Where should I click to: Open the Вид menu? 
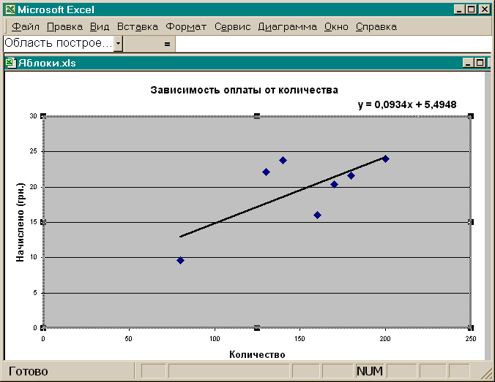pyautogui.click(x=100, y=27)
